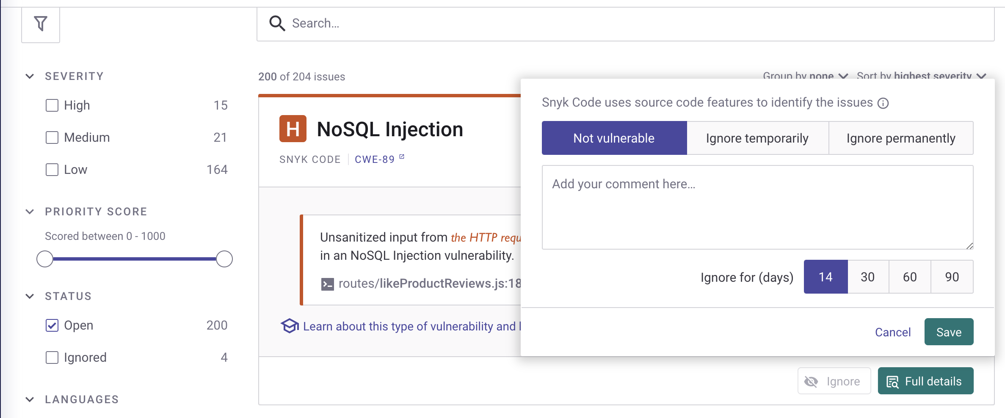Click the right priority score slider handle
This screenshot has width=1005, height=418.
tap(224, 259)
